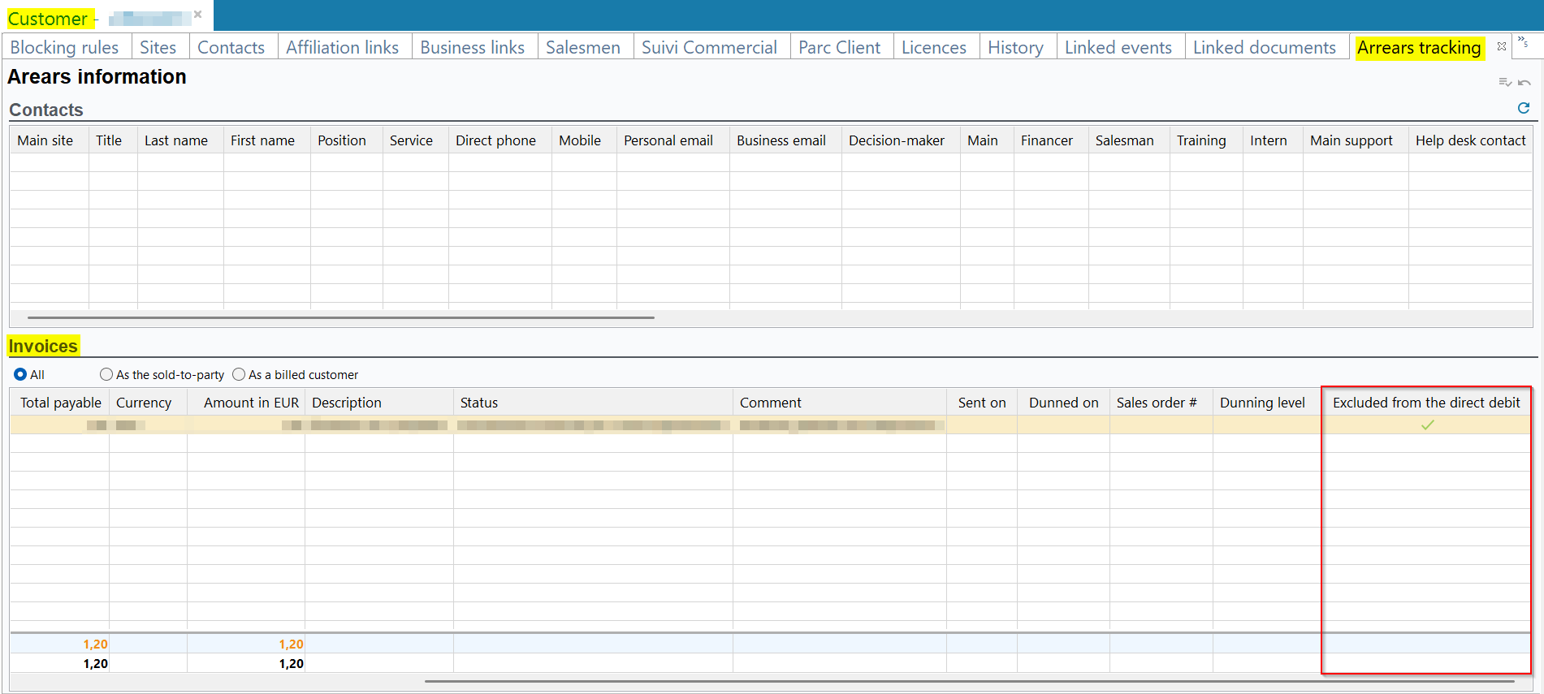Choose As a billed customer filter
This screenshot has width=1544, height=694.
239,374
